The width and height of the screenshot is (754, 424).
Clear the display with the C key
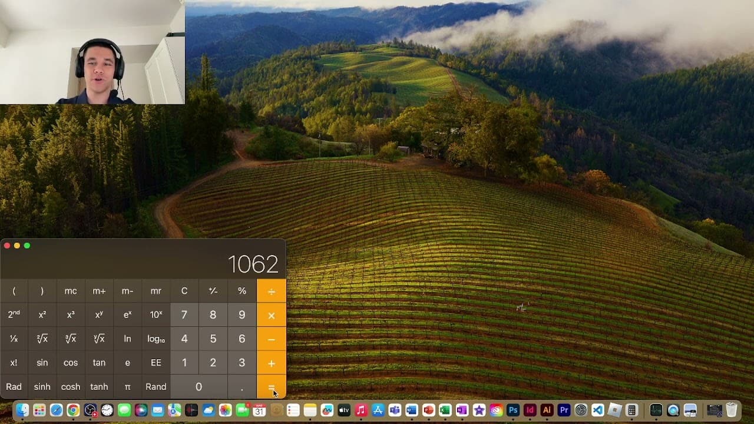[x=184, y=291]
